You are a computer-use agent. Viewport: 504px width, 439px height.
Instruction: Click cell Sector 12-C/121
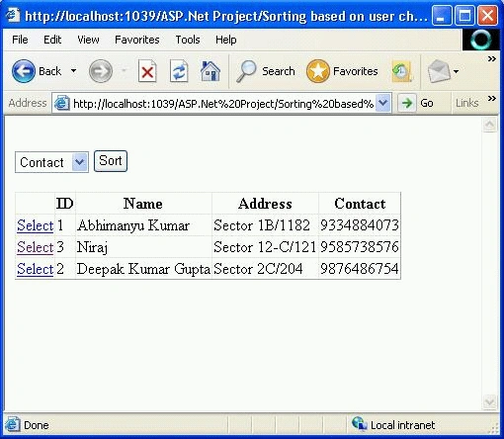(265, 247)
